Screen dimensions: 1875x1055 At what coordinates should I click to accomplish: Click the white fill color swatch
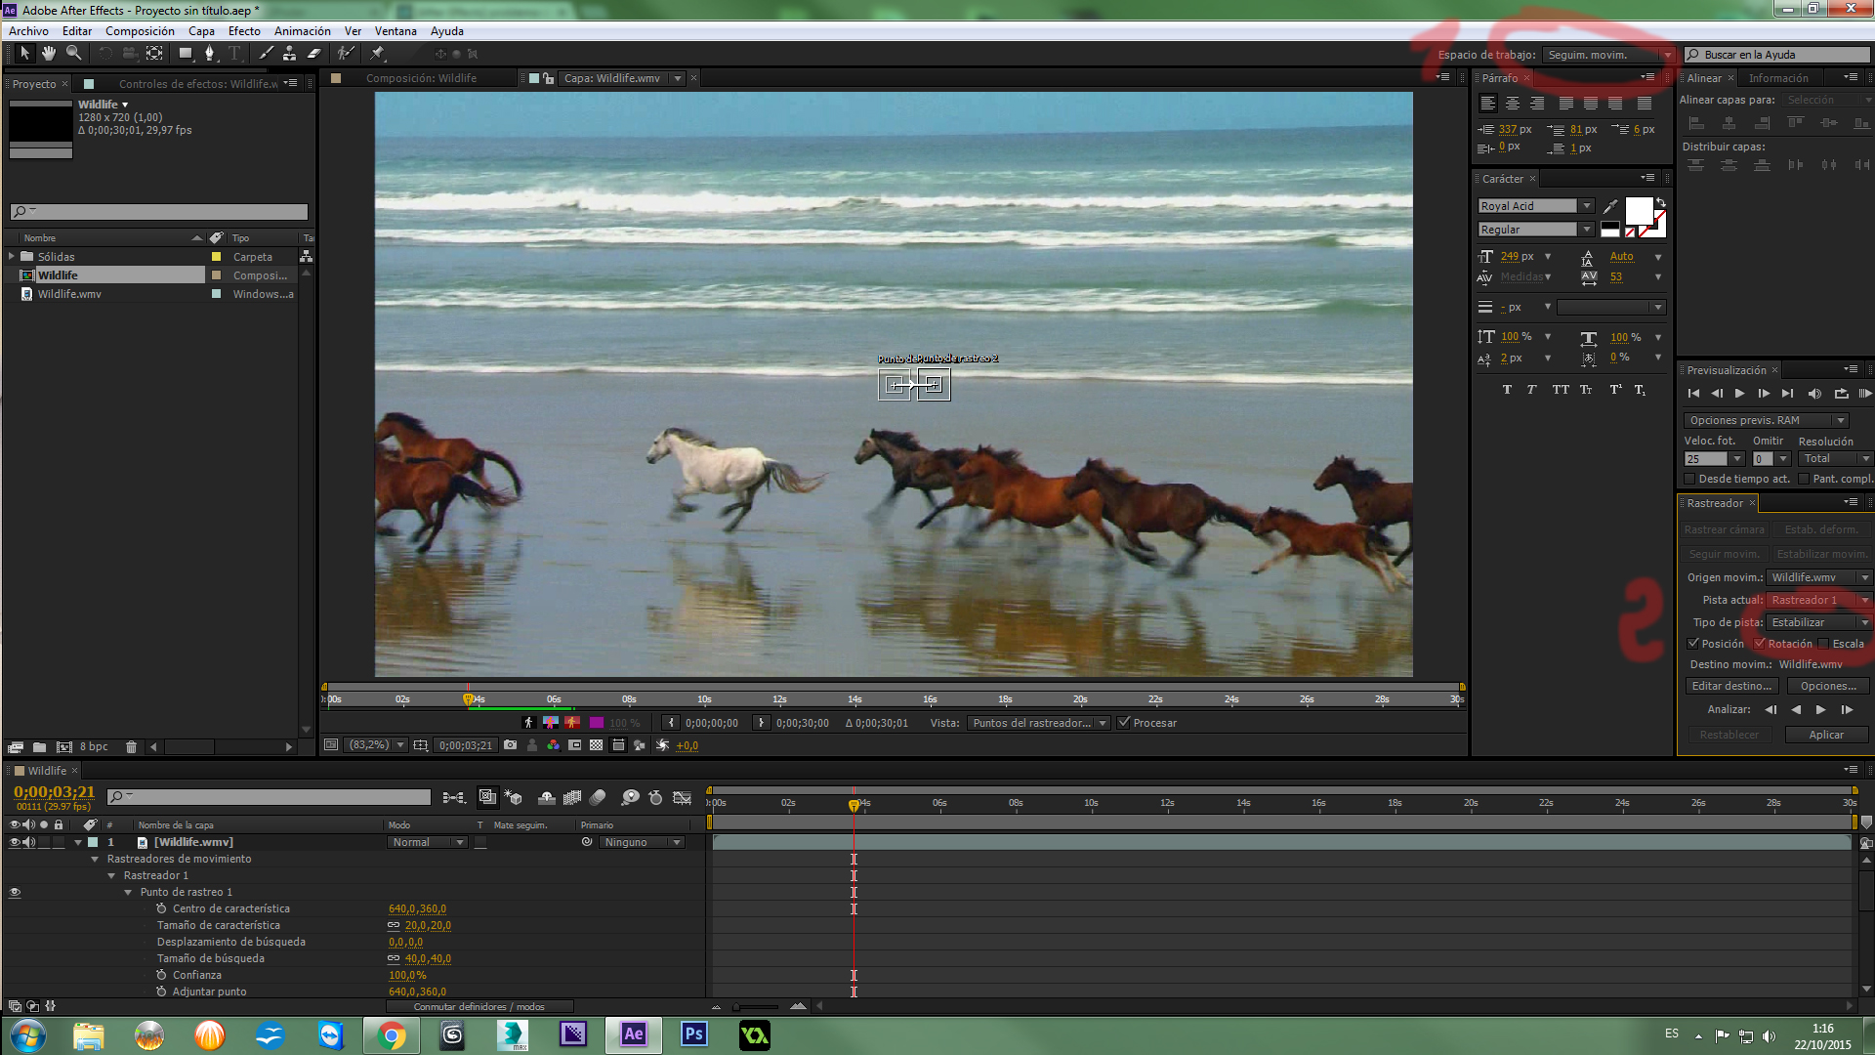click(1638, 210)
